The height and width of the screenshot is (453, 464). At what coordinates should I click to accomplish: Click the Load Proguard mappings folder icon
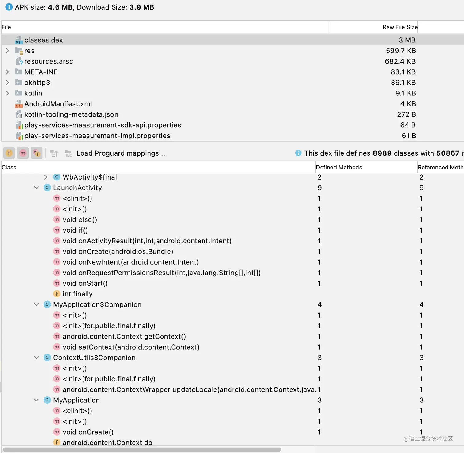68,153
